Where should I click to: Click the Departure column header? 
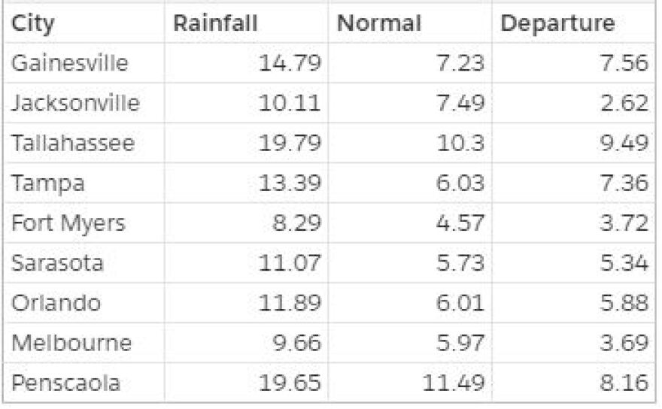(573, 23)
